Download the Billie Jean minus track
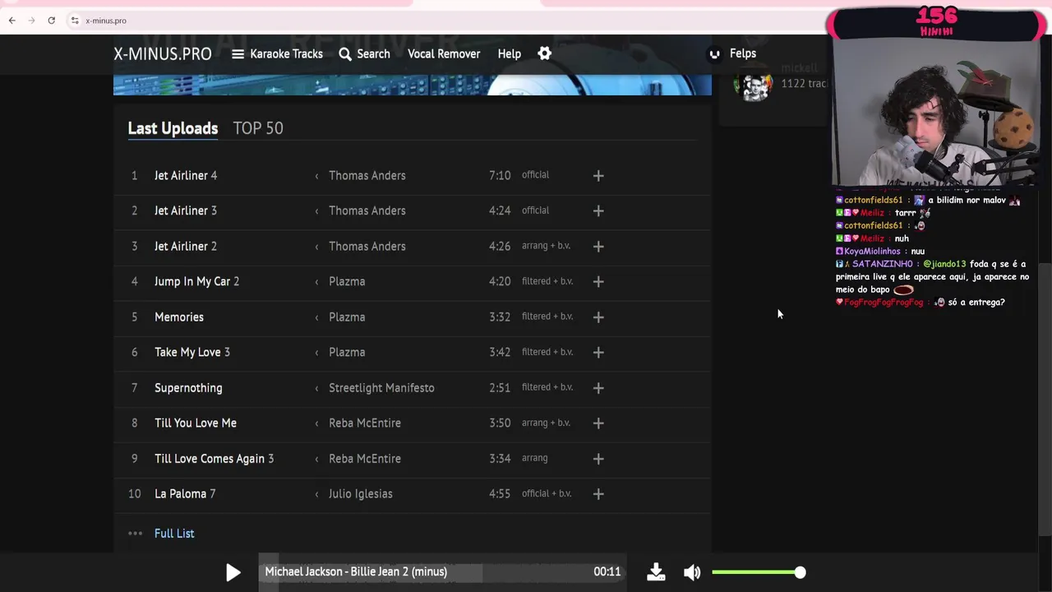The height and width of the screenshot is (592, 1052). [656, 572]
